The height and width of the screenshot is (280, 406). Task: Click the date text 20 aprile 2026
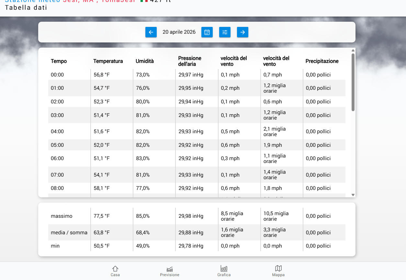click(x=179, y=32)
